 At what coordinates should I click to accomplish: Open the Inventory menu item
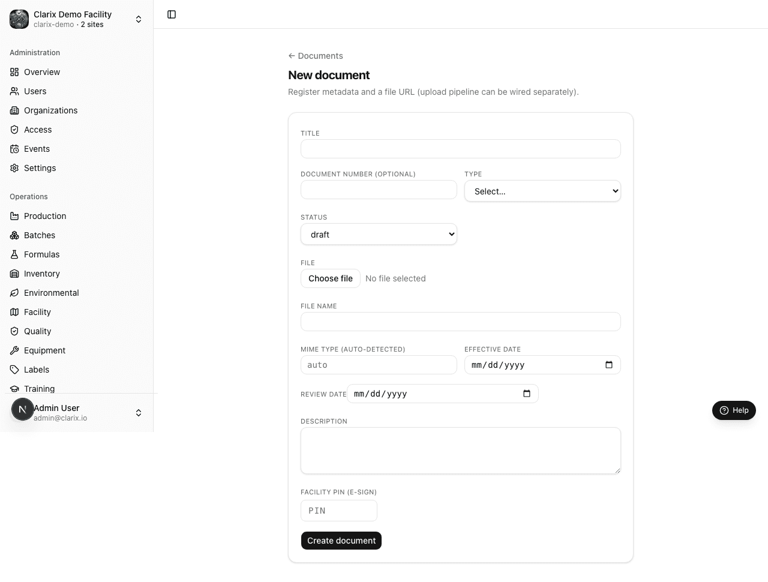click(77, 274)
